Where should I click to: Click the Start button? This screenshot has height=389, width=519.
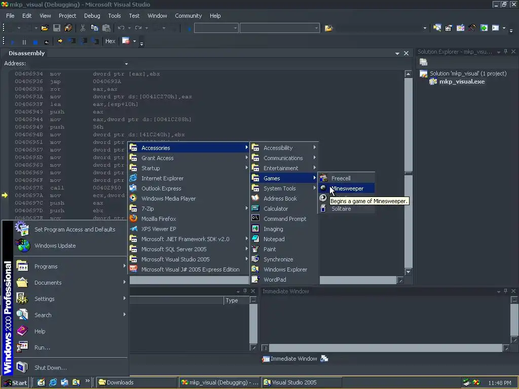click(16, 383)
